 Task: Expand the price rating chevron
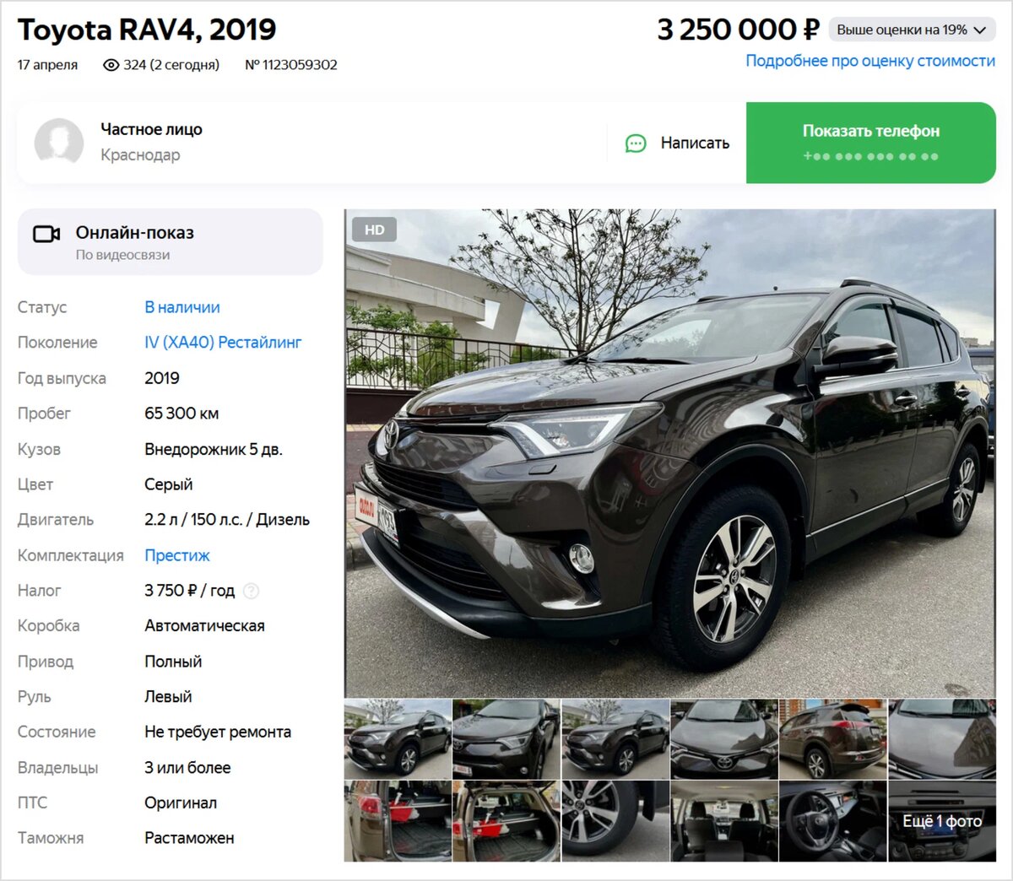(x=979, y=30)
